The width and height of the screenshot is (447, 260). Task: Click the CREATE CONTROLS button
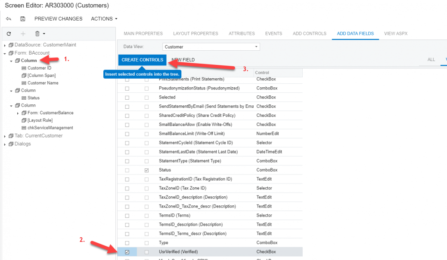pos(142,60)
